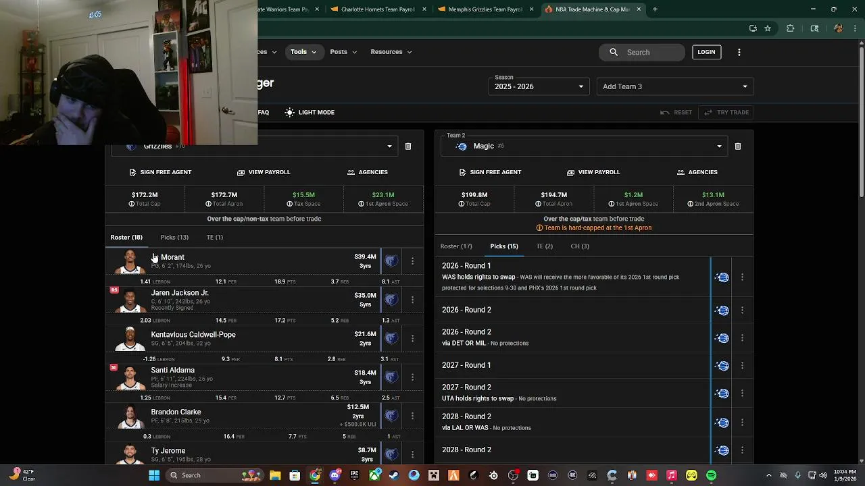Open options for 2026 Round 1 pick

(x=742, y=277)
